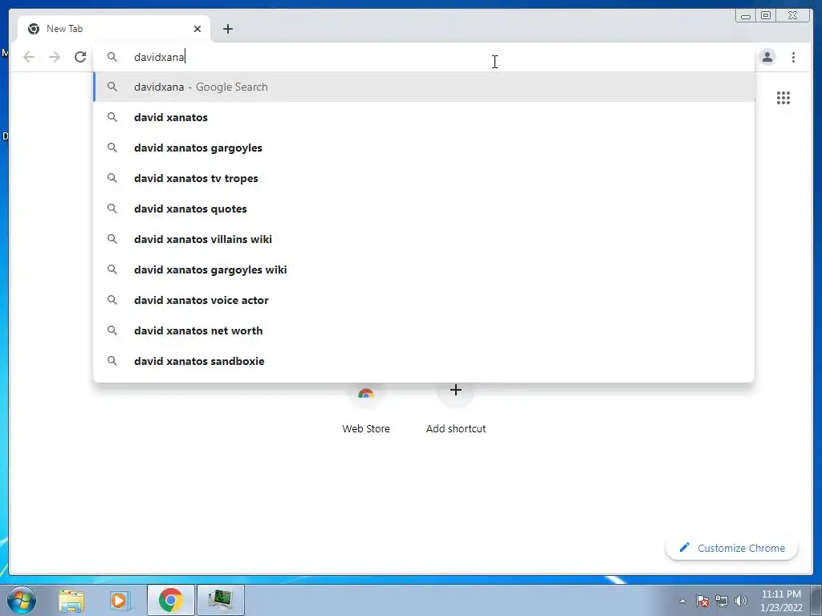
Task: Click the search icon in the address bar
Action: coord(112,57)
